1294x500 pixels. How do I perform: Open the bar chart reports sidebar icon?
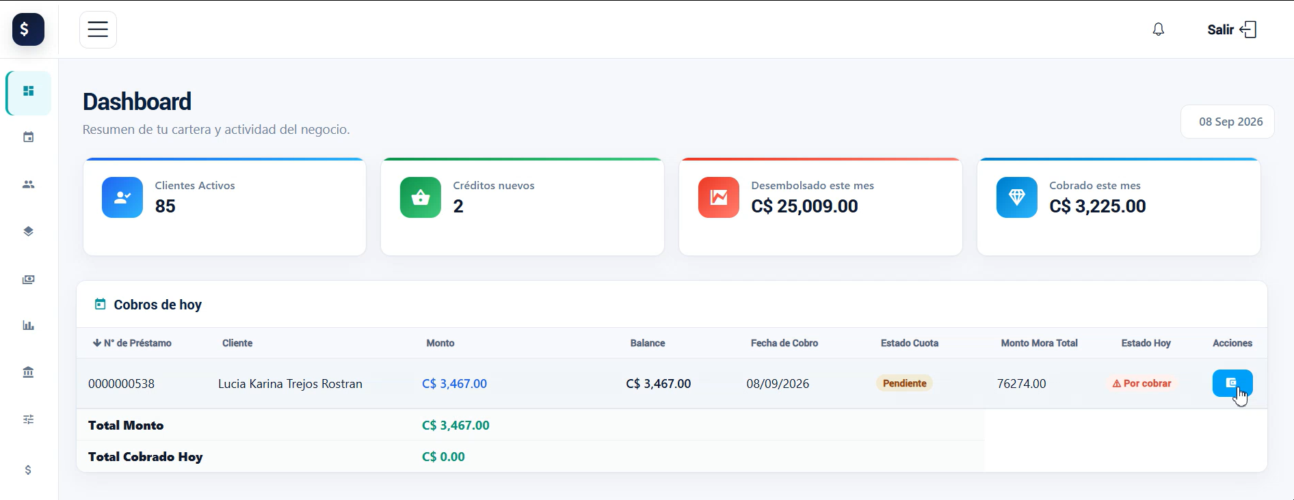[29, 325]
